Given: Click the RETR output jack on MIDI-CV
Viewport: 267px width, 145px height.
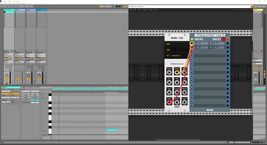Looking at the screenshot, I should click(x=185, y=92).
